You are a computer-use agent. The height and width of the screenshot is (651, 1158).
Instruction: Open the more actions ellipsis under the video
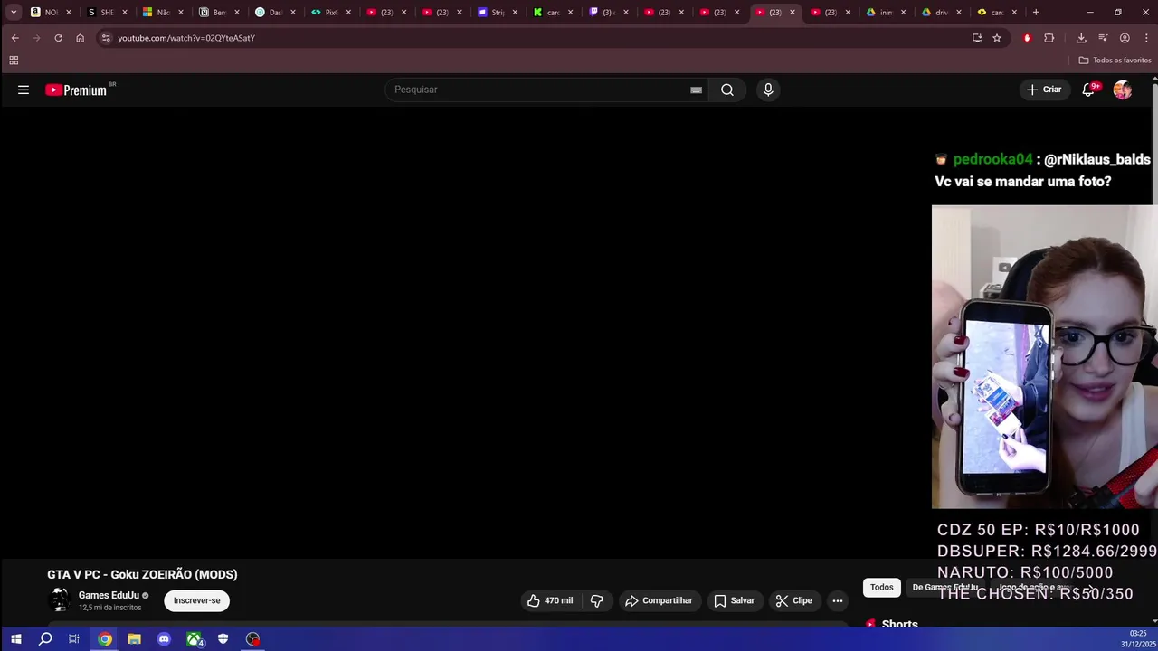838,600
